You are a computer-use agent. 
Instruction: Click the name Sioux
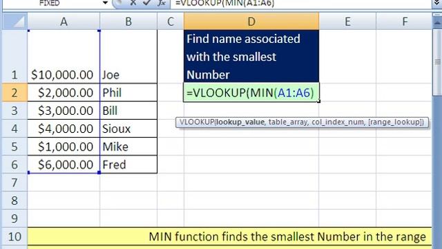point(117,129)
